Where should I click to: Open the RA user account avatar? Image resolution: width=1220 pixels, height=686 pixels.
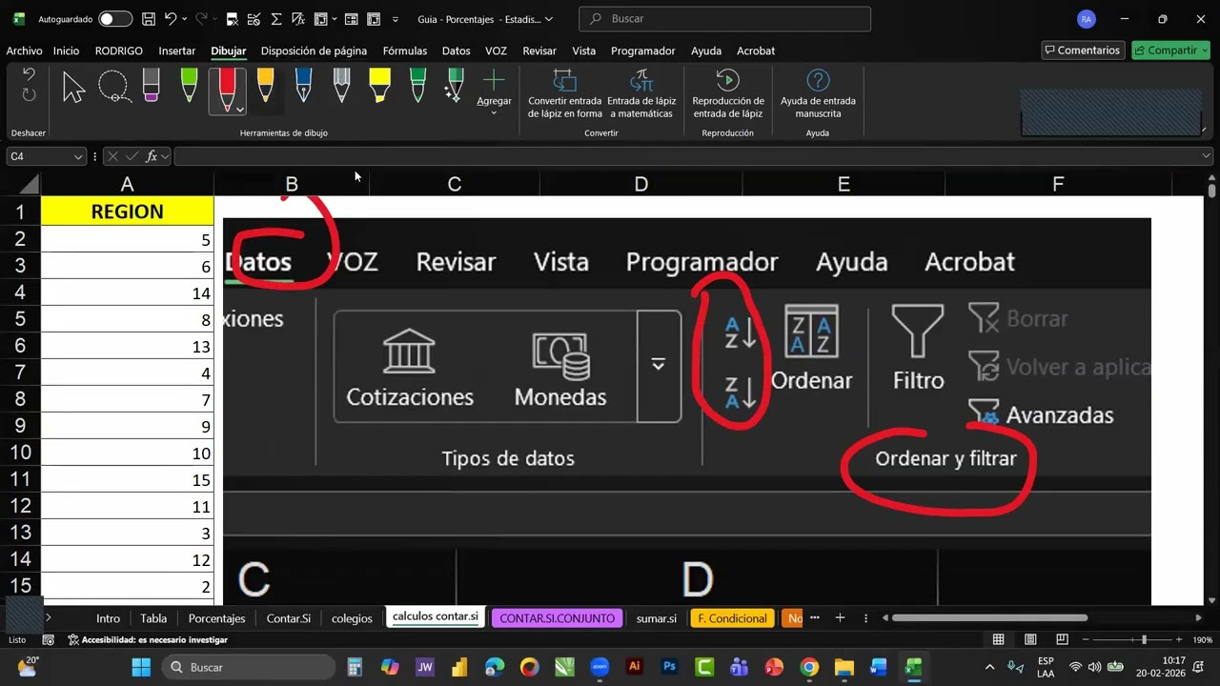1086,19
